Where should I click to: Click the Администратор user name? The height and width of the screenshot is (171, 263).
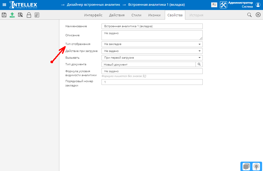click(x=240, y=3)
